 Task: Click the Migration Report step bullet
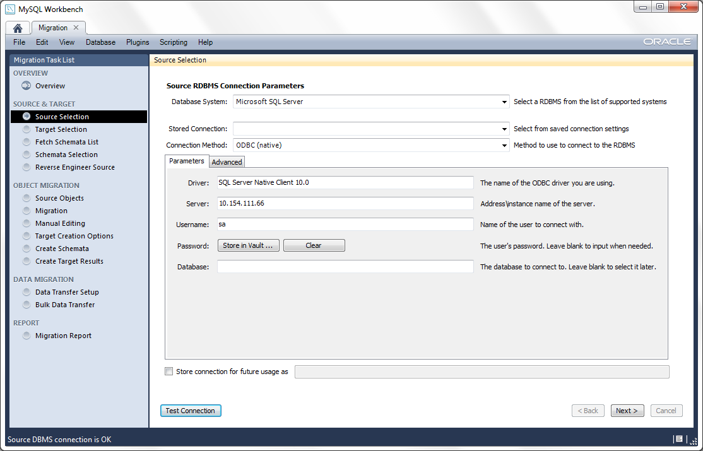(27, 336)
